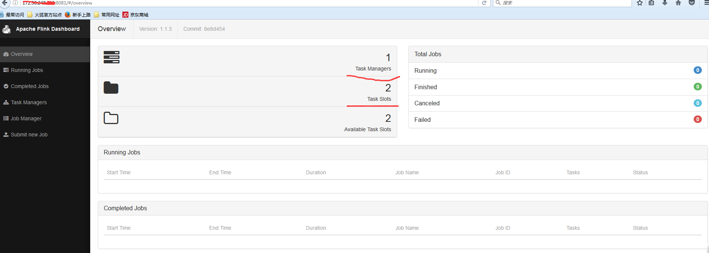709x253 pixels.
Task: Click the Task Managers label in the stats card
Action: (x=373, y=69)
